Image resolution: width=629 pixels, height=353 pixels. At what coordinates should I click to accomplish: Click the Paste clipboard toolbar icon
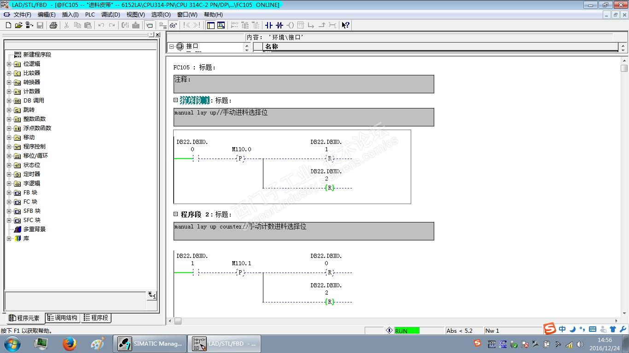coord(87,25)
